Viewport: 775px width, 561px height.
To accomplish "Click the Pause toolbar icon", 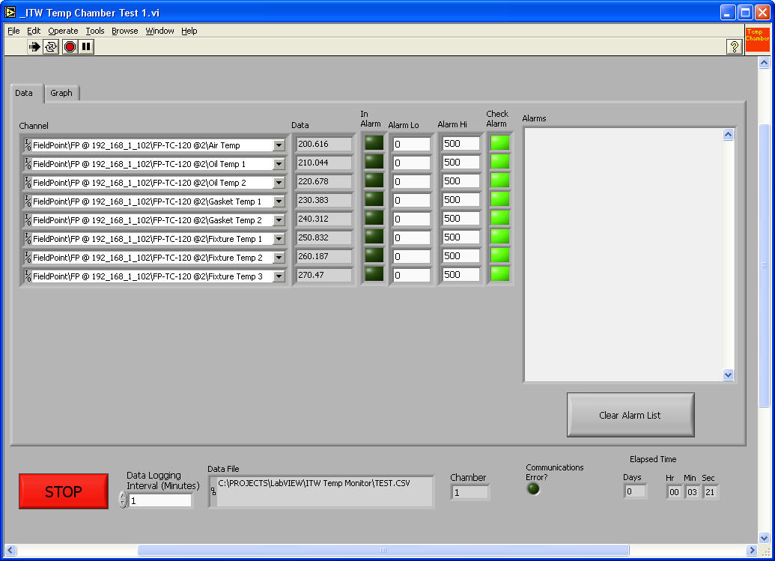I will (86, 47).
